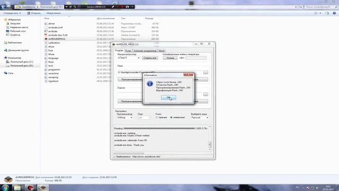Close the recorder toolbar with X
This screenshot has width=339, height=191.
tap(132, 7)
